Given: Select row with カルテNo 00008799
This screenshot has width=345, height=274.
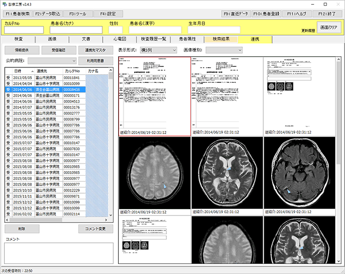Looking at the screenshot, I should [x=57, y=119].
